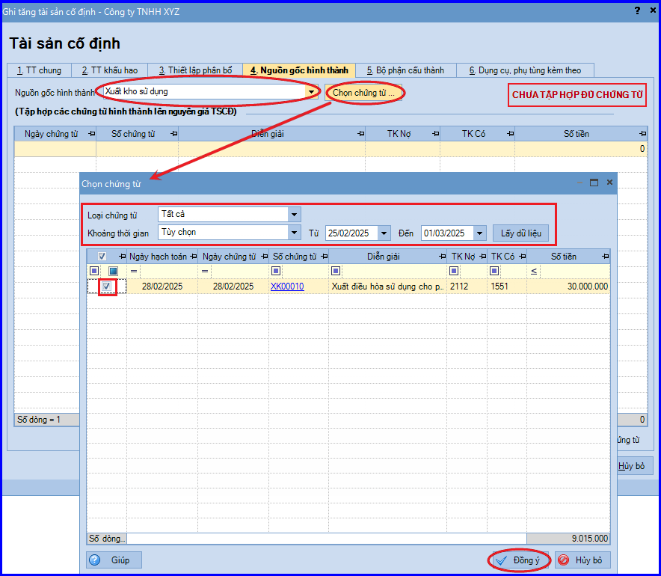
Task: Open the XK00010 voucher link
Action: 287,287
